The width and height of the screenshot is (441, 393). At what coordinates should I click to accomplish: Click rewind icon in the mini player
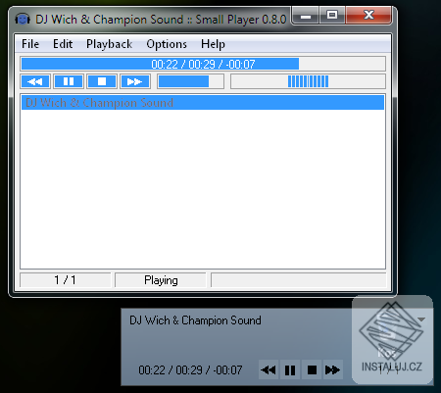pyautogui.click(x=269, y=369)
